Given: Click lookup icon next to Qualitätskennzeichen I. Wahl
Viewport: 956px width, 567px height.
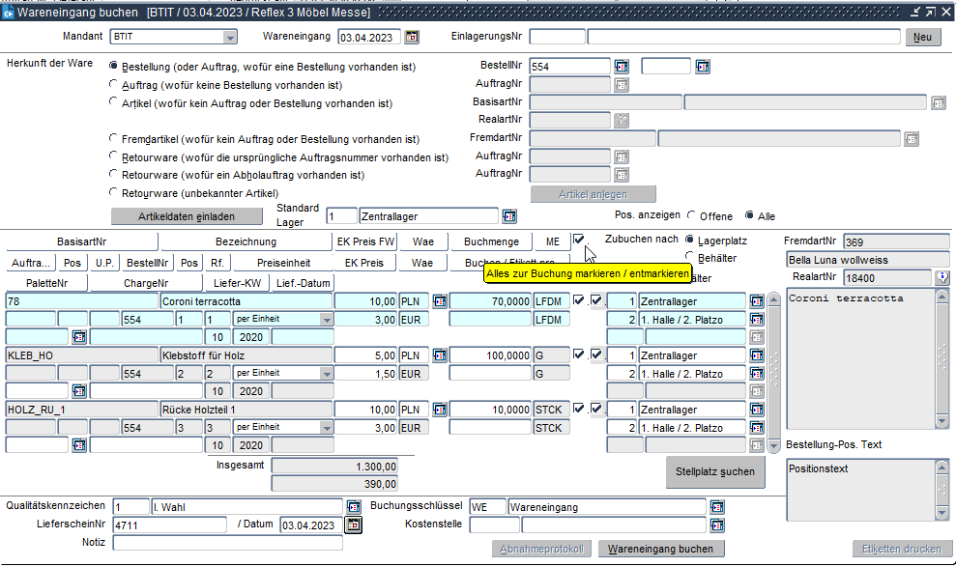Looking at the screenshot, I should [x=354, y=506].
